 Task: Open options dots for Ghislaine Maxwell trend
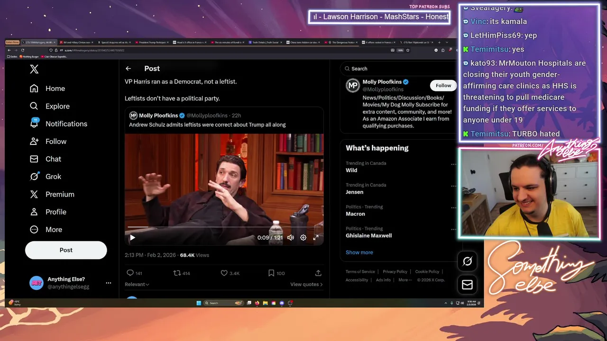tap(453, 230)
